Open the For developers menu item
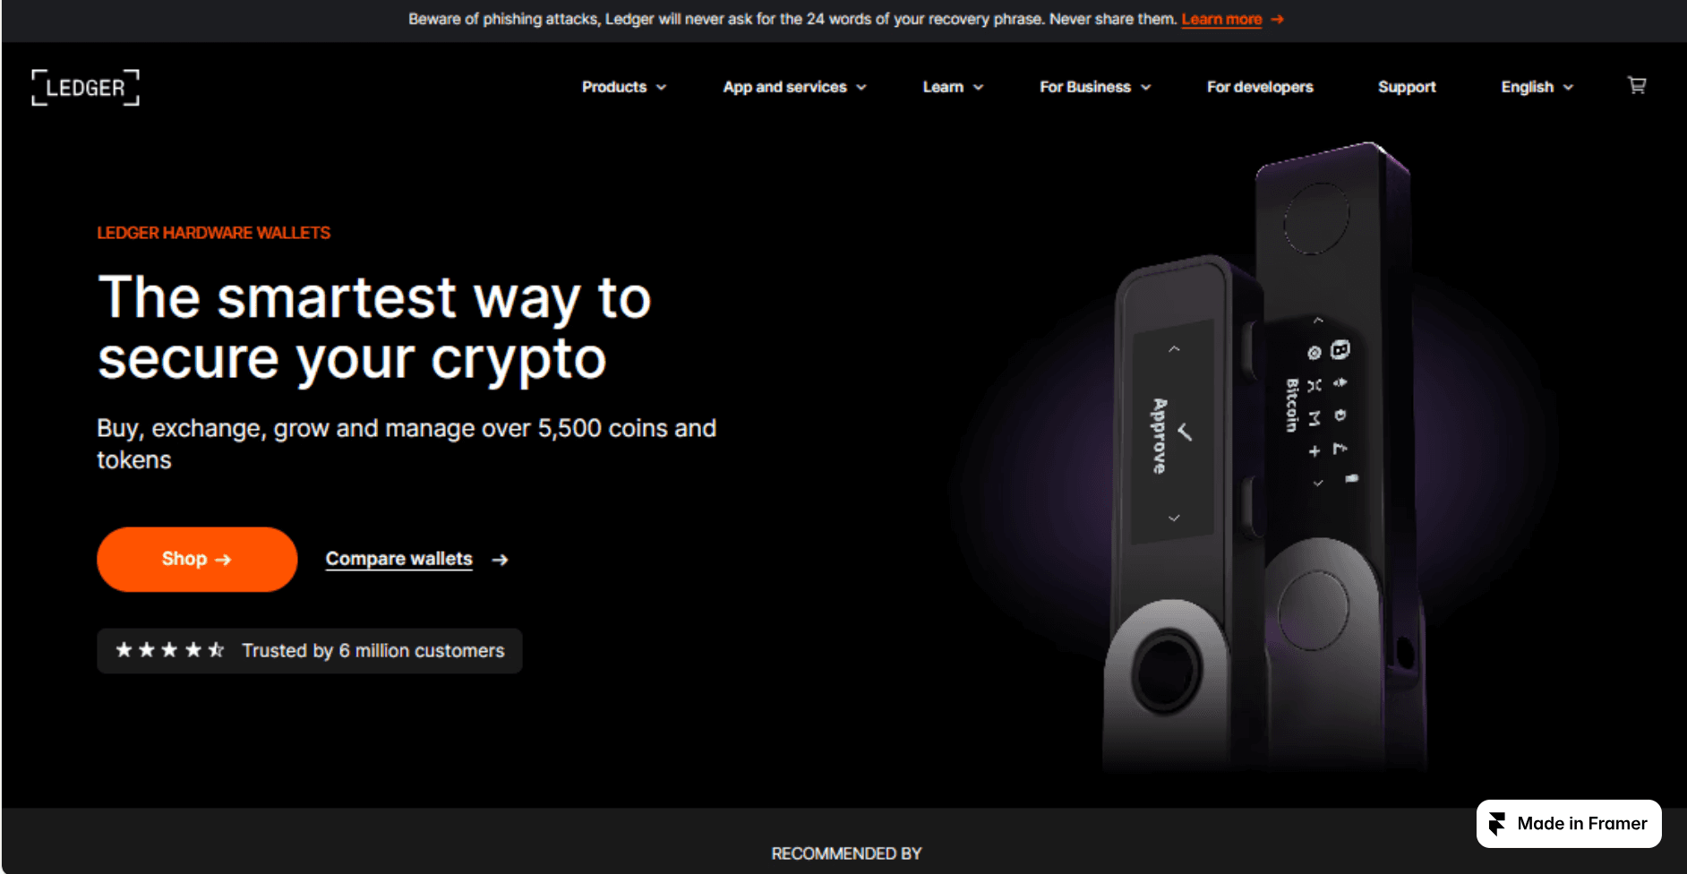Screen dimensions: 1687x874 (1260, 87)
